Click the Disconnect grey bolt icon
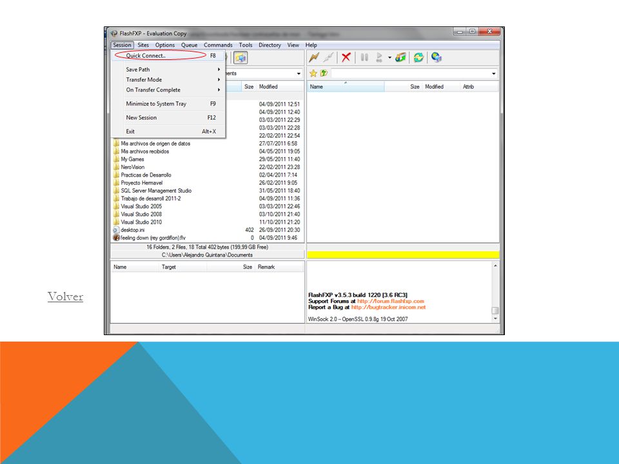Image resolution: width=619 pixels, height=464 pixels. pos(328,57)
